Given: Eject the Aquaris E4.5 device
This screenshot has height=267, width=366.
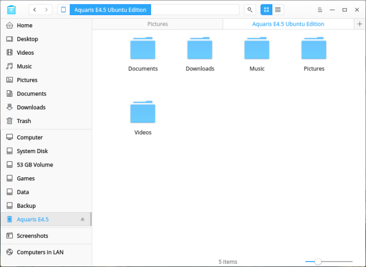Looking at the screenshot, I should tap(82, 219).
